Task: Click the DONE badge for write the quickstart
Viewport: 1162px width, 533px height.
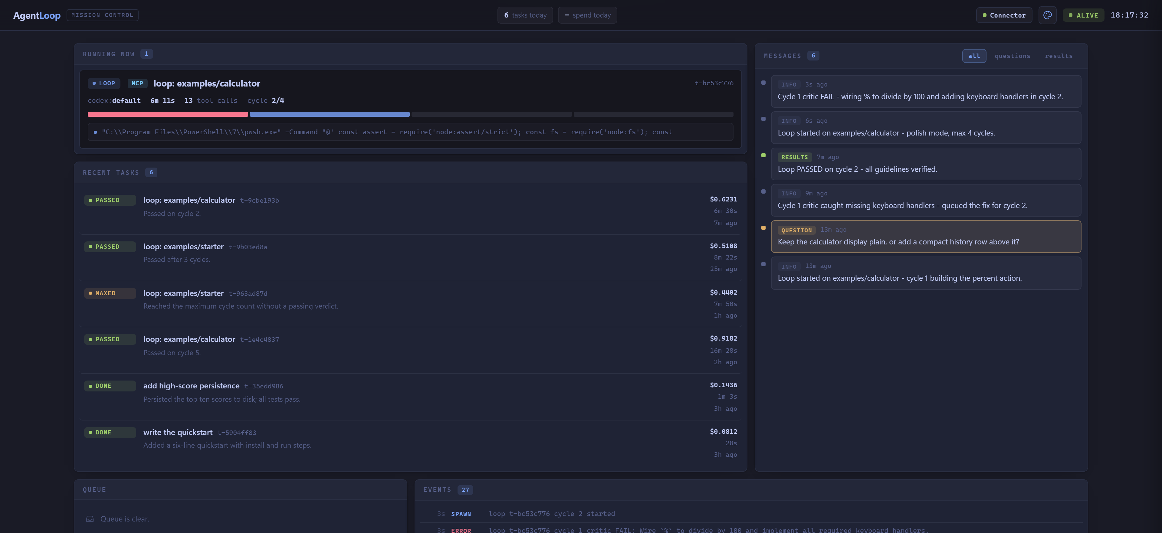Action: 110,433
